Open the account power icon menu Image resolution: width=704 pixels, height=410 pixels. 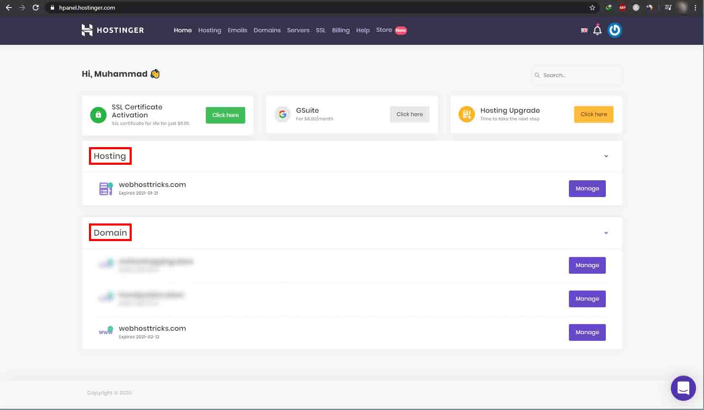point(615,30)
